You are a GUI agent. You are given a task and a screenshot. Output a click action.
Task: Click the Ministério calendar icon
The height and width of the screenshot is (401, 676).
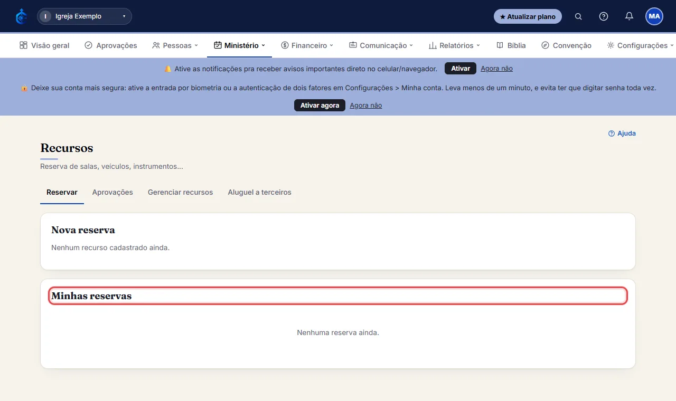point(218,45)
